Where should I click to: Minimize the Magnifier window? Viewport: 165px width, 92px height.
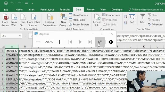(93, 34)
